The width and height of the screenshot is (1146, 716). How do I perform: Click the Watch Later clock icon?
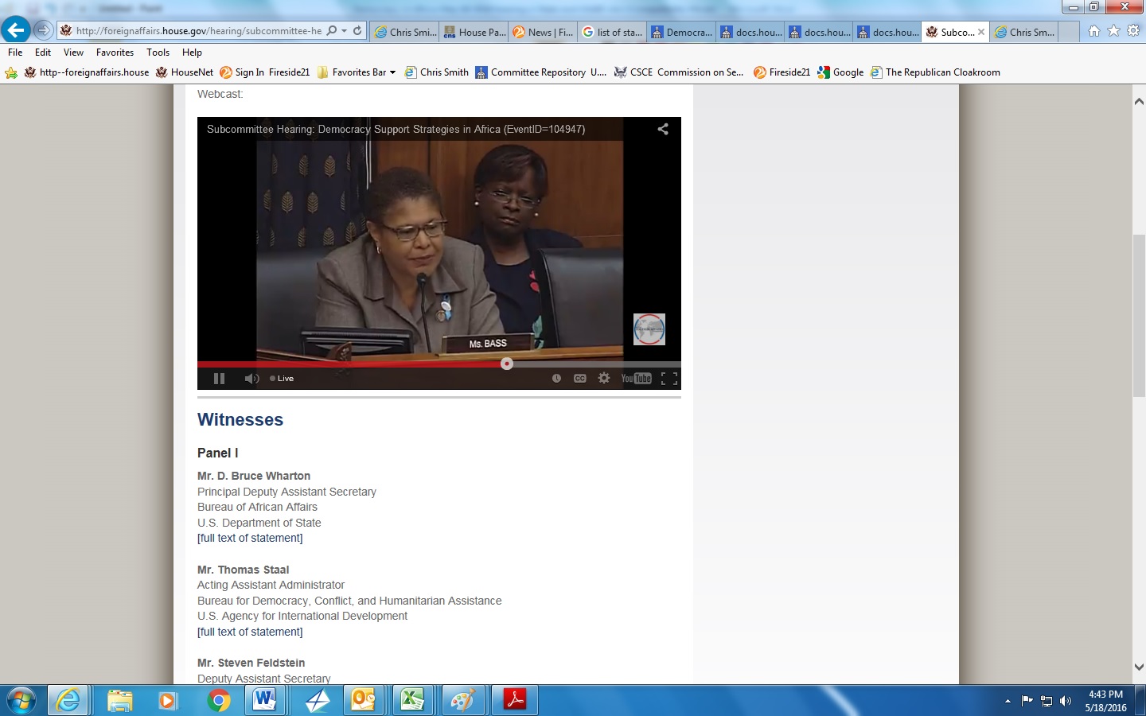tap(556, 379)
